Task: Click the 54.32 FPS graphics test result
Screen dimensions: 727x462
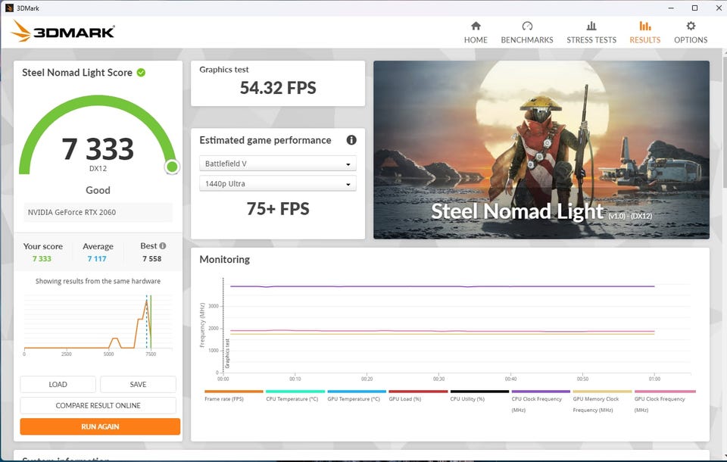Action: pyautogui.click(x=278, y=88)
